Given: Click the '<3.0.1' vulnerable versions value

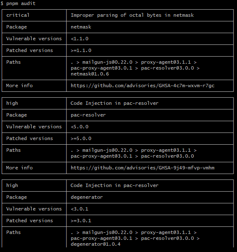Looking at the screenshot, I should tap(80, 209).
